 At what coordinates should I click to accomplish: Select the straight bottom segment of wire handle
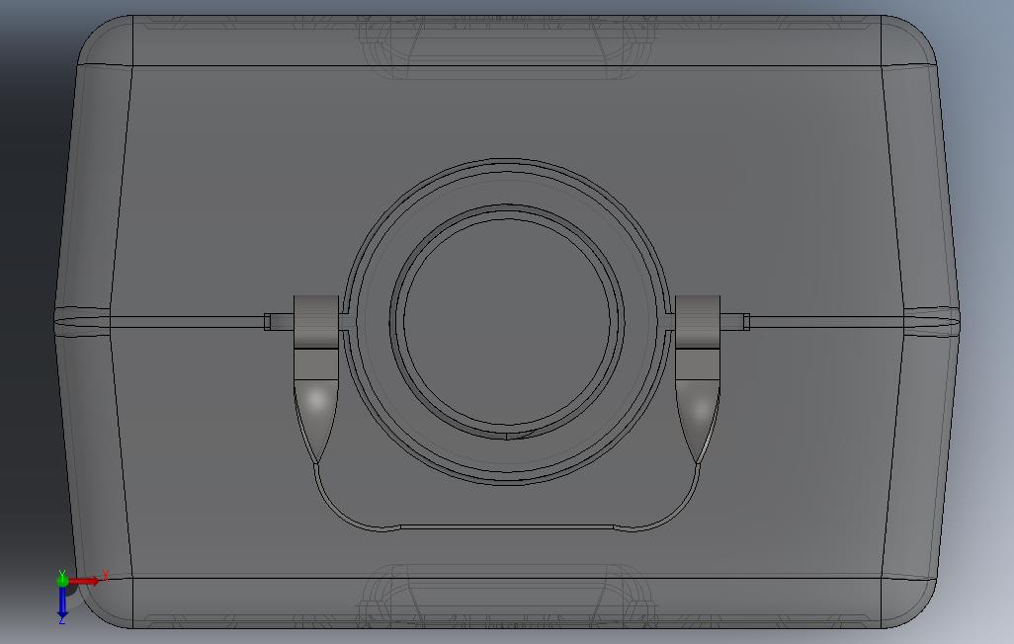click(x=507, y=527)
